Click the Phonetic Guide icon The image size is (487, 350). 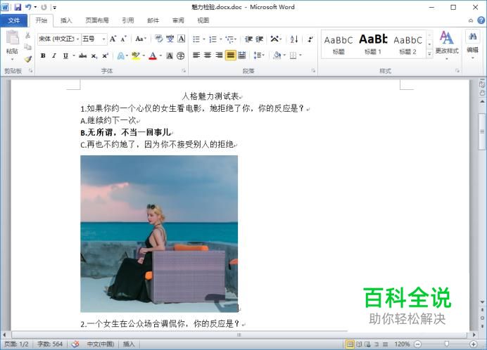tap(170, 39)
